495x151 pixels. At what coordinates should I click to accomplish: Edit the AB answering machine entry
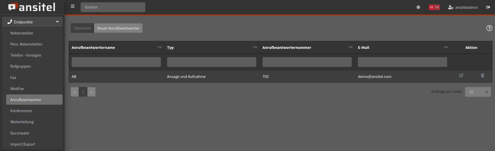461,75
